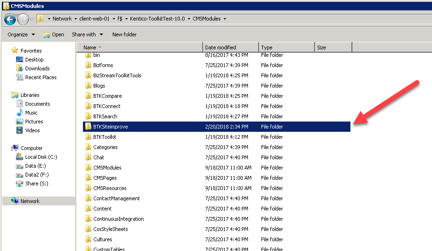432x251 pixels.
Task: Click date 2/20/2018 2:34 PM cell
Action: pyautogui.click(x=226, y=127)
